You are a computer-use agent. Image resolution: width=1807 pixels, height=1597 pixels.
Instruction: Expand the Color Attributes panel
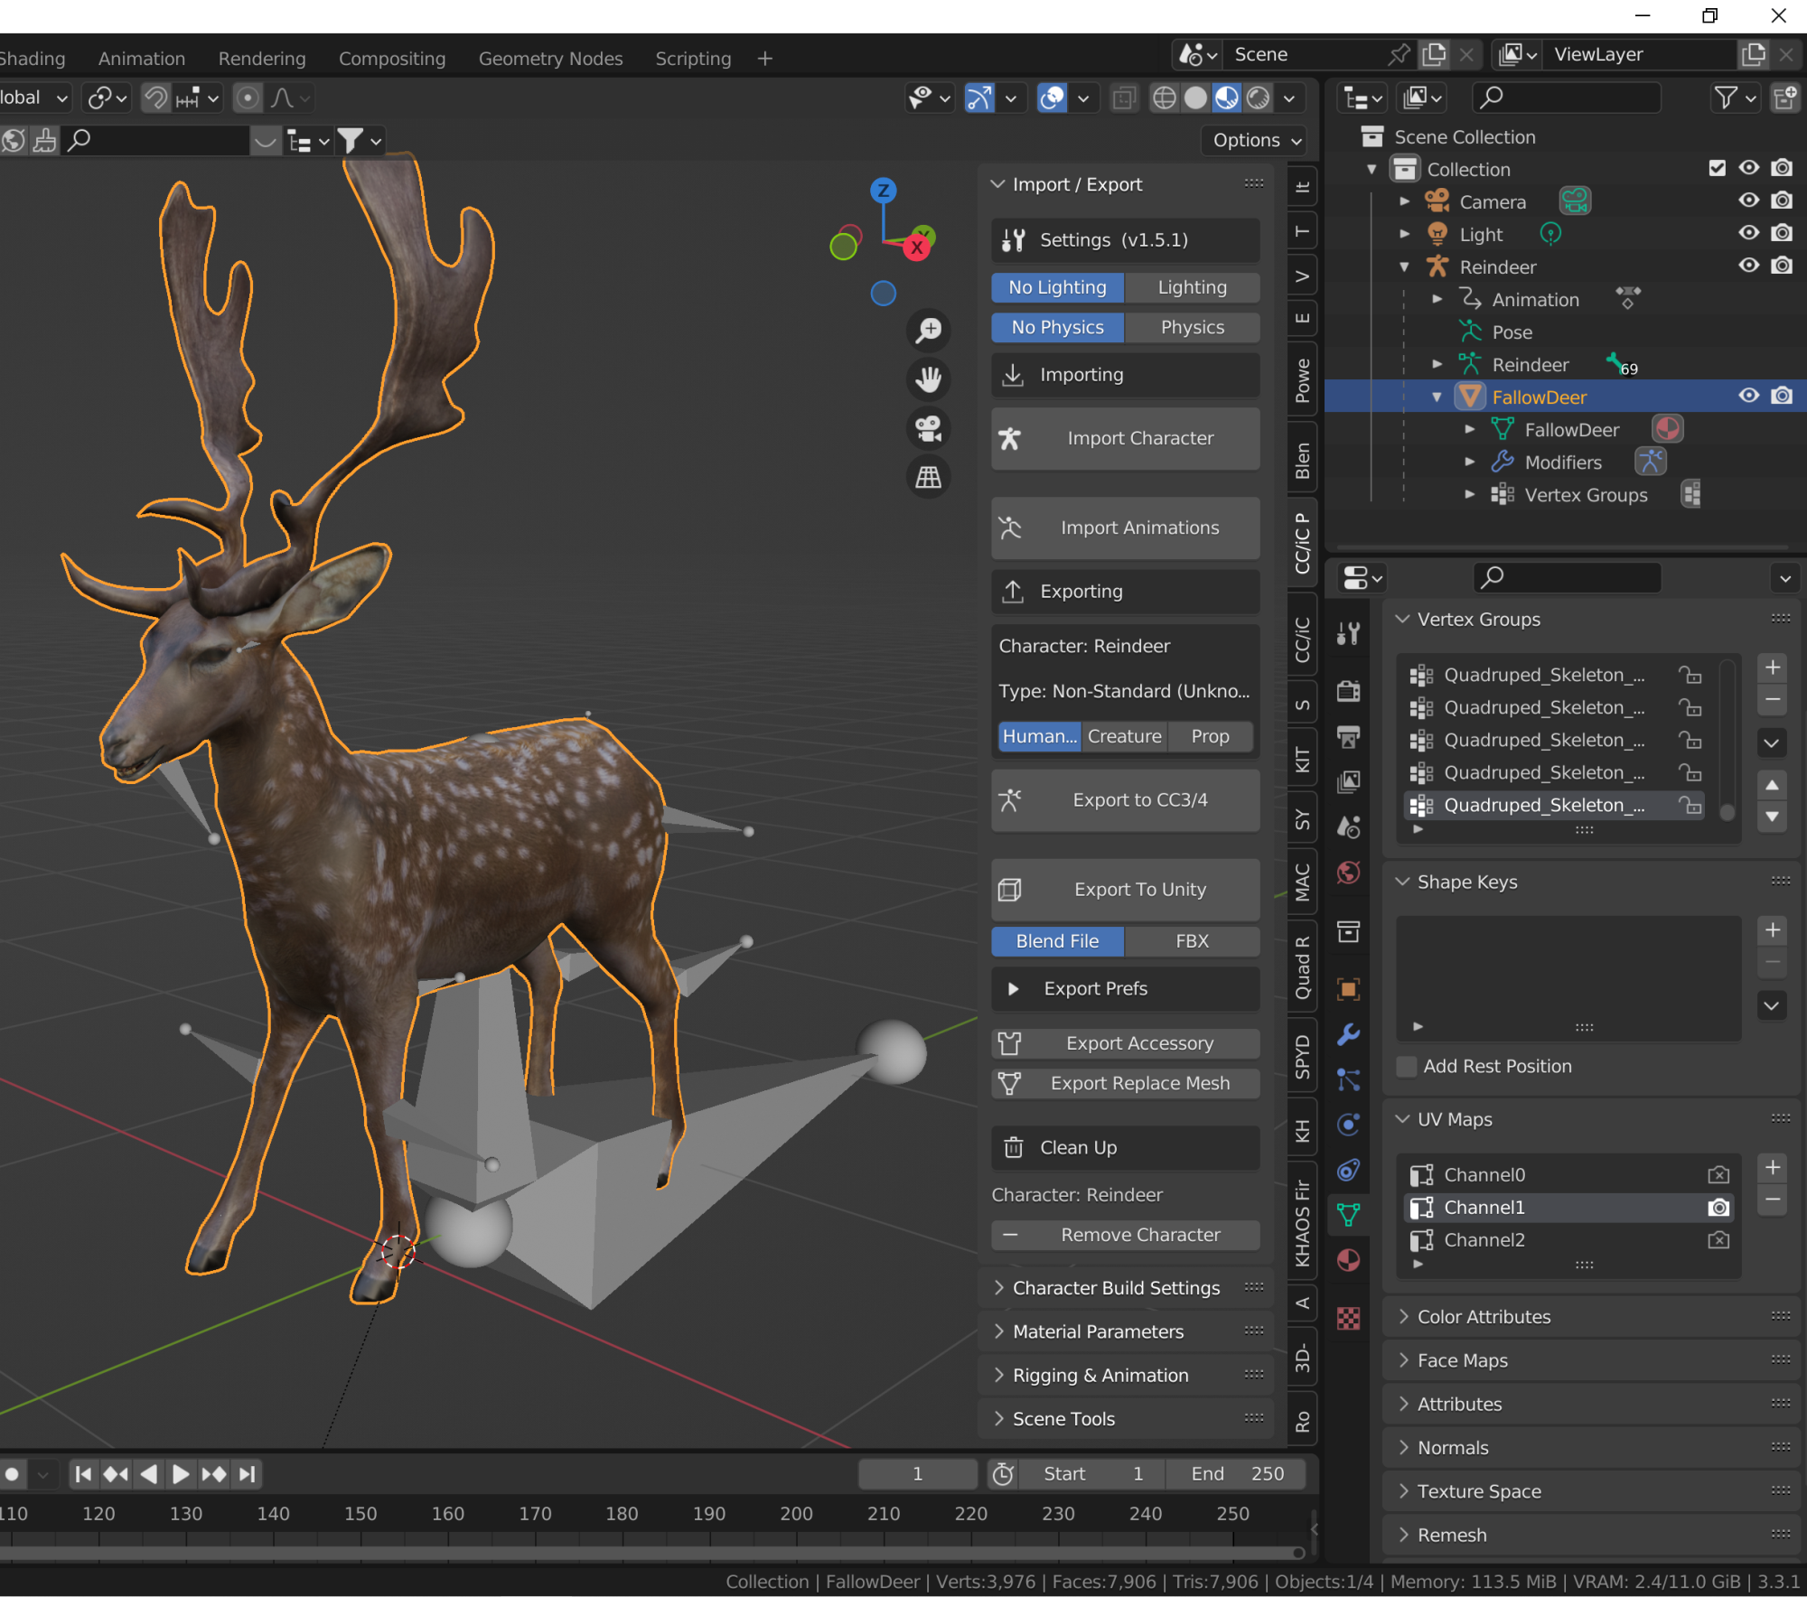point(1483,1317)
